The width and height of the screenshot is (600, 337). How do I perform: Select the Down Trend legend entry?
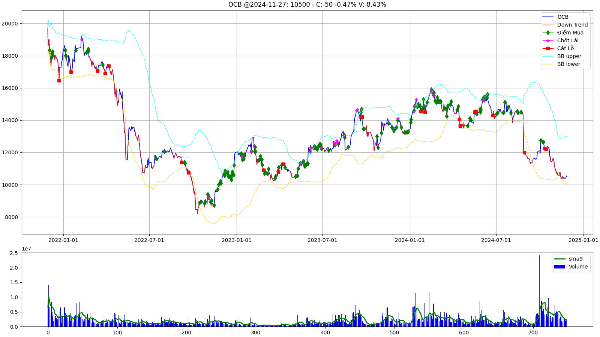point(565,25)
